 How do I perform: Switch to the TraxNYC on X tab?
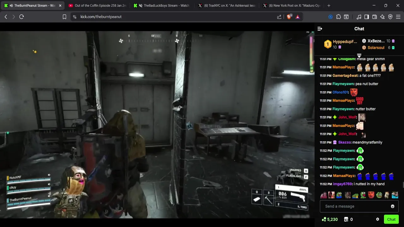[227, 5]
